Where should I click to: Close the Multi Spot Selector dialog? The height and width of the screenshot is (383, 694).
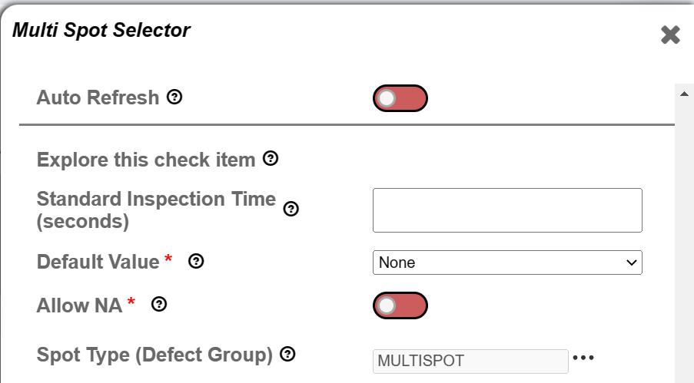tap(670, 35)
